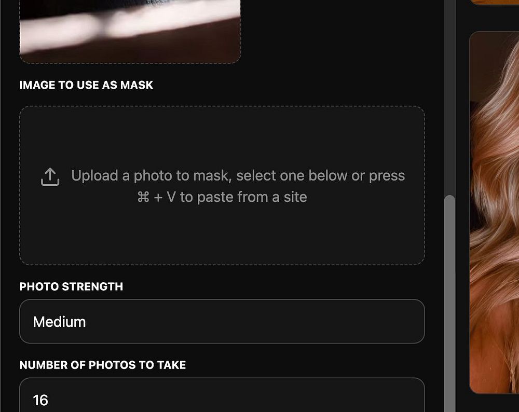Screen dimensions: 519x412
Task: Click the orange photo sliver at top right
Action: pyautogui.click(x=494, y=2)
